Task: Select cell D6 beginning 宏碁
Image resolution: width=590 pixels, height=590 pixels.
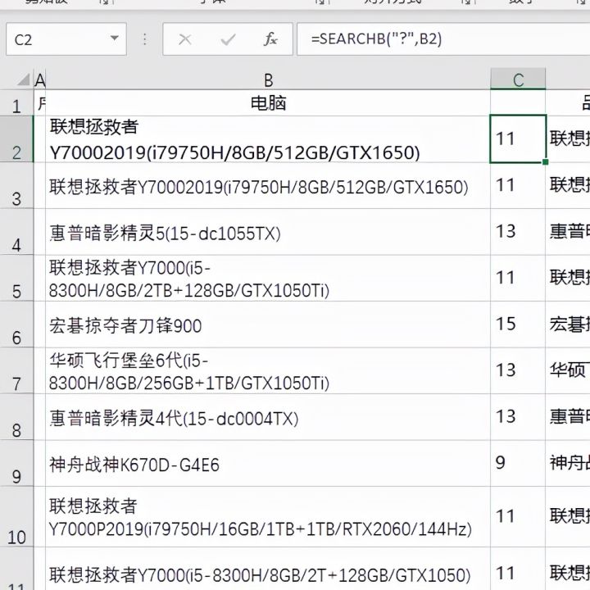Action: (x=568, y=324)
